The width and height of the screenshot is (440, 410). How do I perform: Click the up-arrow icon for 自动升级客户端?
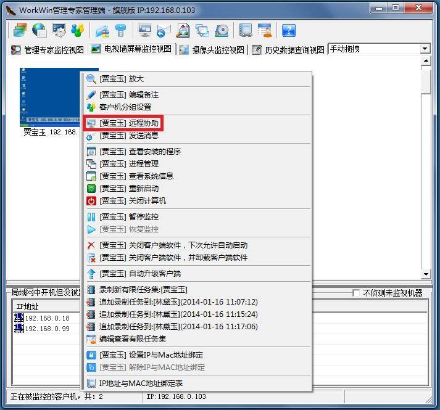[x=91, y=273]
